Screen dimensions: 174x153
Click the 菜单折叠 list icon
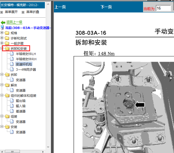pyautogui.click(x=23, y=12)
